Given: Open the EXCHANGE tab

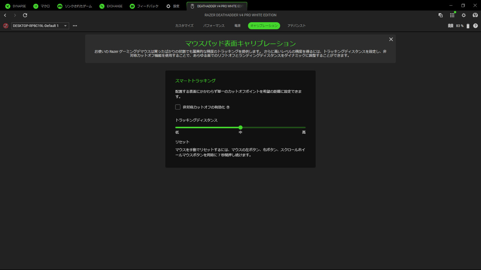Looking at the screenshot, I should point(111,6).
